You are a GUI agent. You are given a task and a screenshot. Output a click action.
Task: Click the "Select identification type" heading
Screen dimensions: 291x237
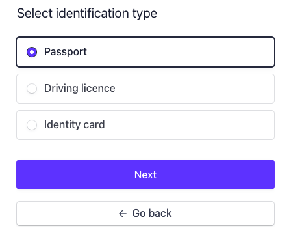87,14
